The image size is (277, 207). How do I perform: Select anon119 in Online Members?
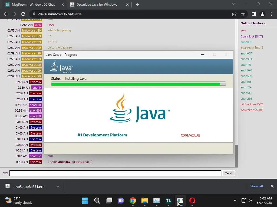point(246,65)
